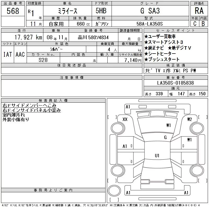Select inspector note 外装小傷有り

(16, 119)
